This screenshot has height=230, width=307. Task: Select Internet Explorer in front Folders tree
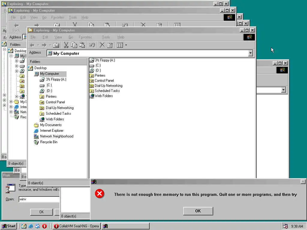tap(52, 131)
